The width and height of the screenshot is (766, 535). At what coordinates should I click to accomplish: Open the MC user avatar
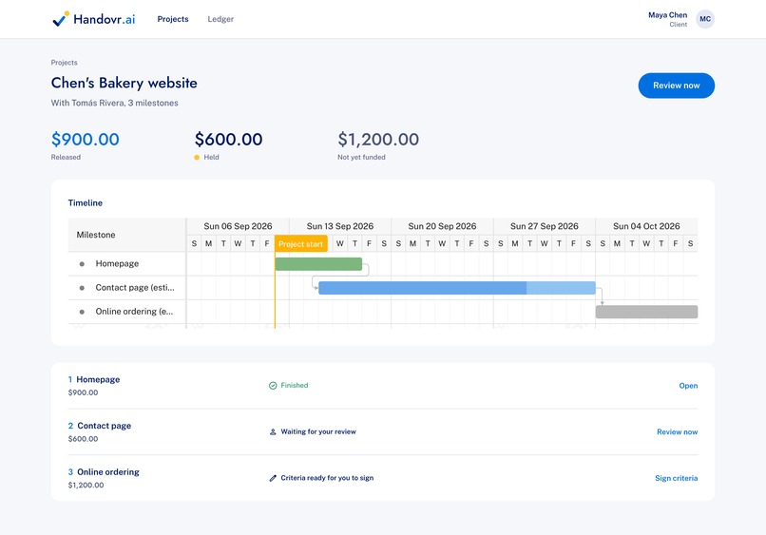(705, 19)
